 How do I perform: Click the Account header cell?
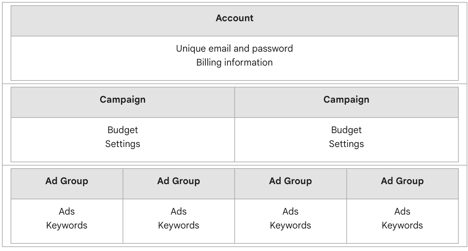[x=234, y=18]
